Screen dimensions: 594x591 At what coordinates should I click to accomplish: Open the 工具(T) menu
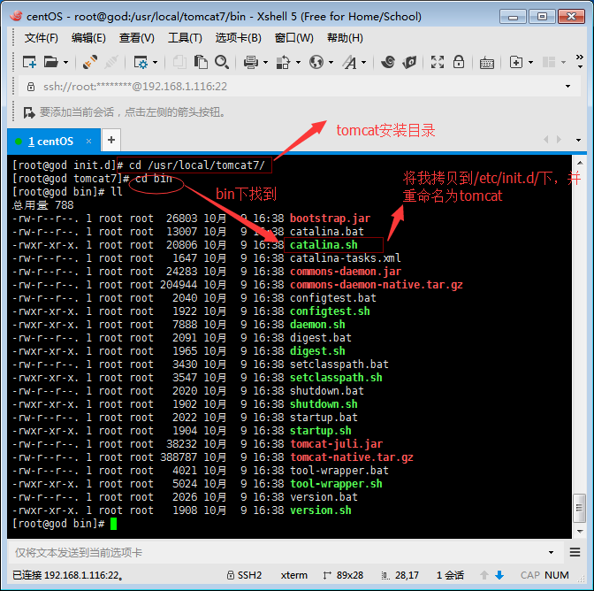pyautogui.click(x=185, y=38)
